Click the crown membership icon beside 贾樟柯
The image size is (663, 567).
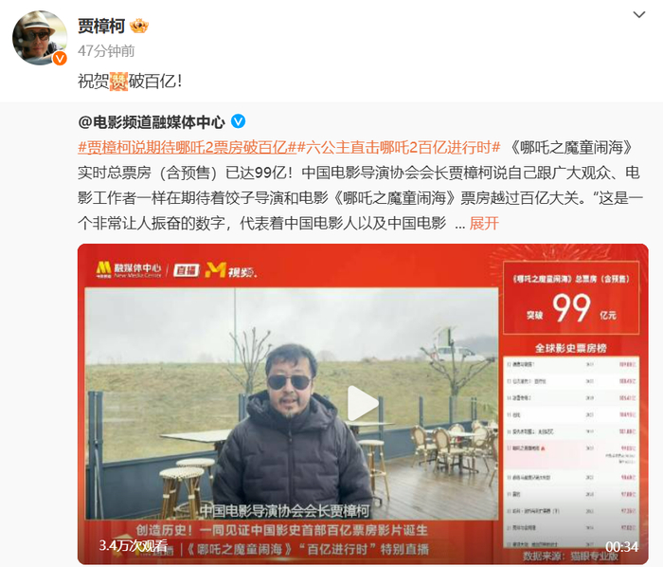139,27
